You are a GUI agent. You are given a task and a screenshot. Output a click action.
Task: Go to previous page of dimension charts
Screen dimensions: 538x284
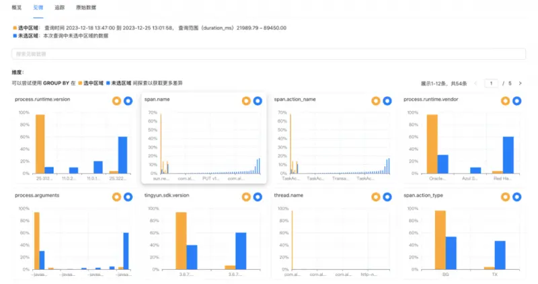476,83
